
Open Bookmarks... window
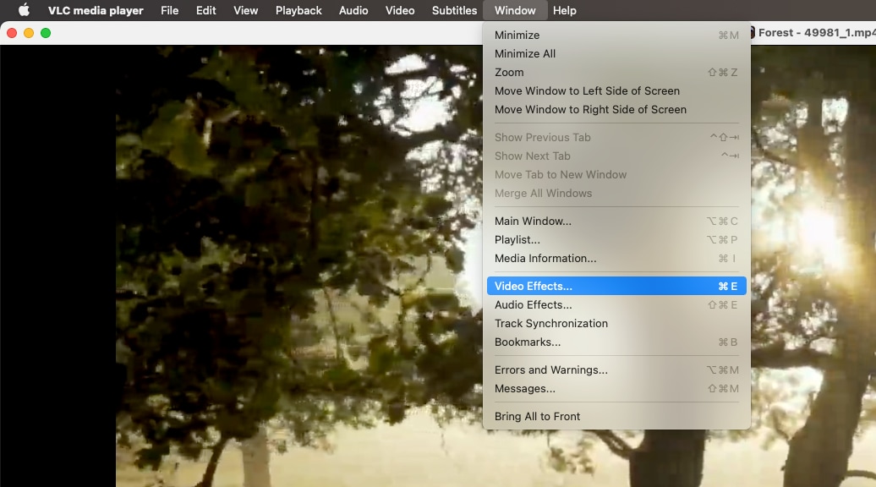pos(616,342)
